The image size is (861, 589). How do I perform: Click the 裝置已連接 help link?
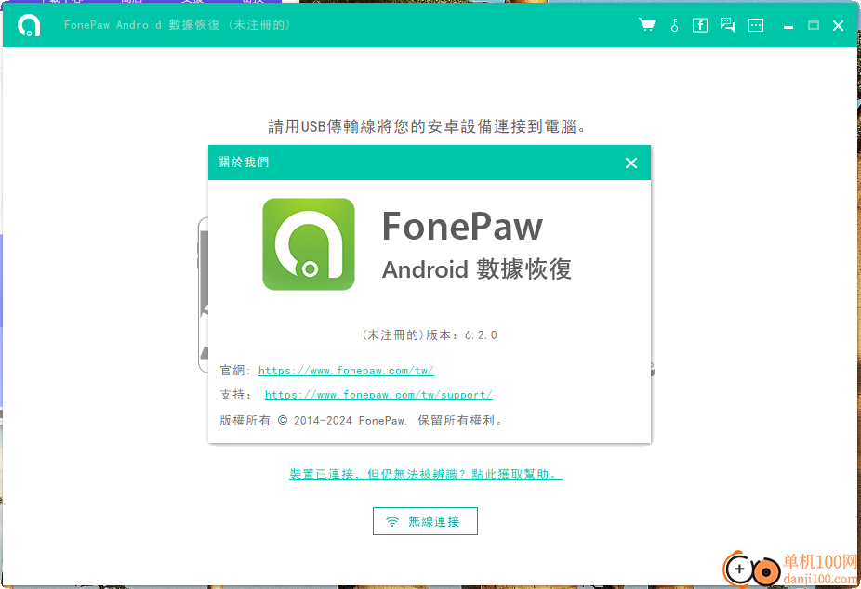[x=426, y=475]
